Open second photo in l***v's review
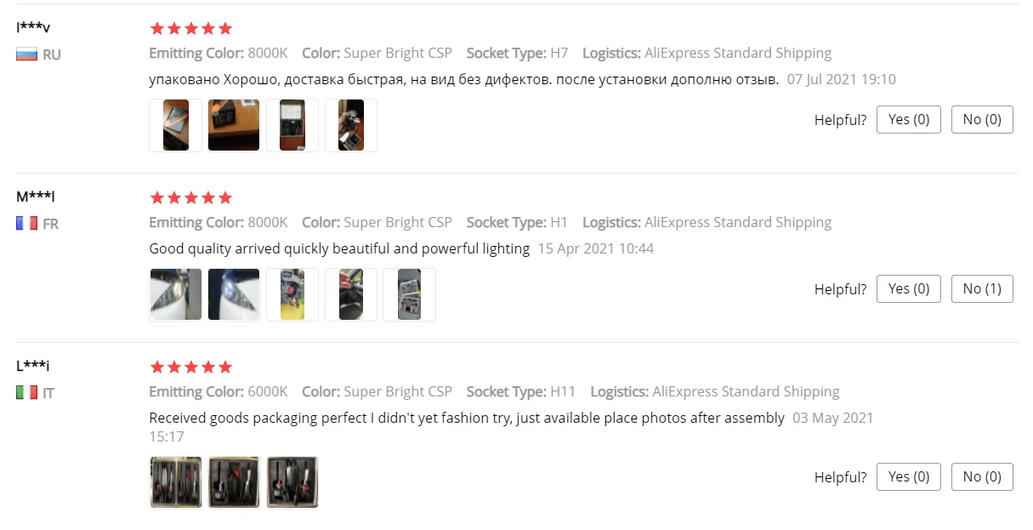Viewport: 1033px width, 530px height. click(x=234, y=125)
